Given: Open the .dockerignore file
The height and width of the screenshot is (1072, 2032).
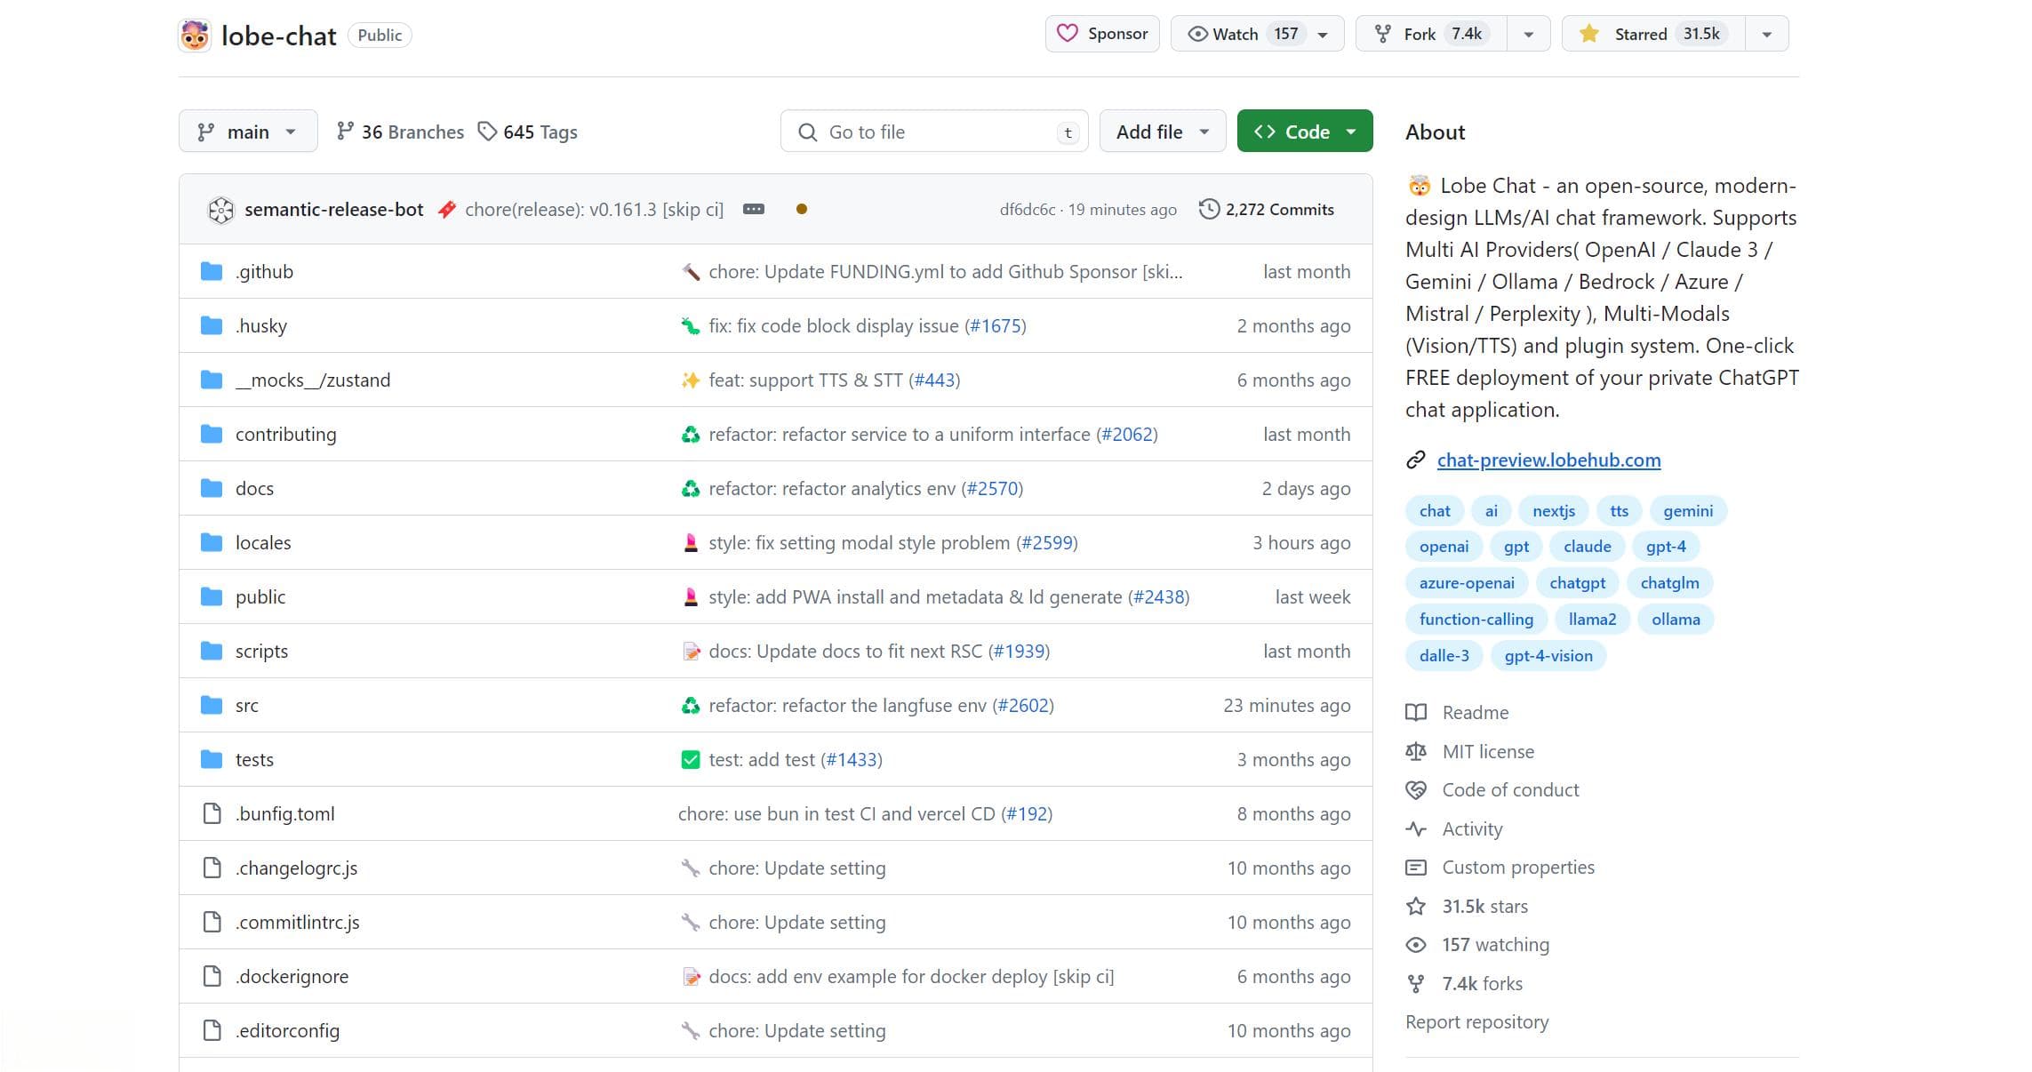Looking at the screenshot, I should tap(292, 976).
